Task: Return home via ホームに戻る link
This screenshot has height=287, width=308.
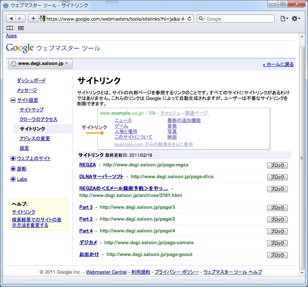Action: point(278,64)
